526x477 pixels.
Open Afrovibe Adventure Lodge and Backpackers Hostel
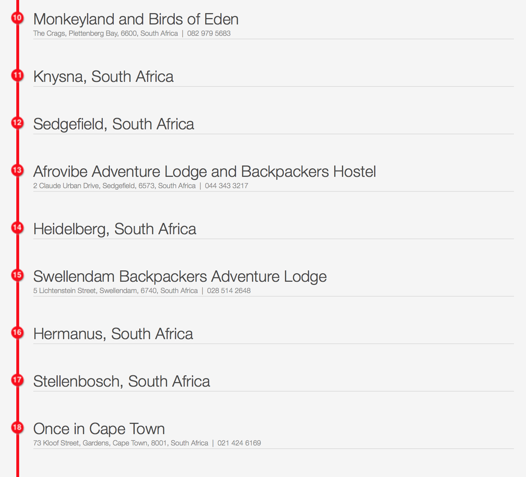tap(205, 172)
